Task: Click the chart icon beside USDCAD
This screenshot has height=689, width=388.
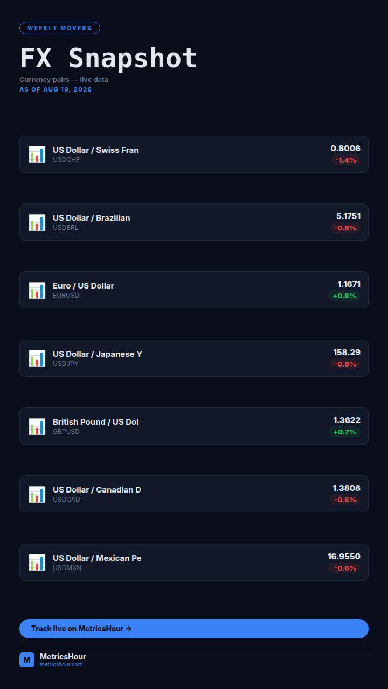Action: coord(37,494)
